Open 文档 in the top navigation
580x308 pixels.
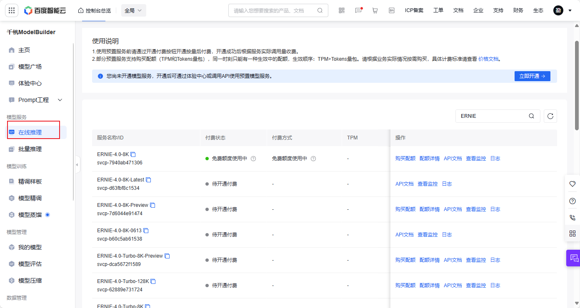coord(458,10)
